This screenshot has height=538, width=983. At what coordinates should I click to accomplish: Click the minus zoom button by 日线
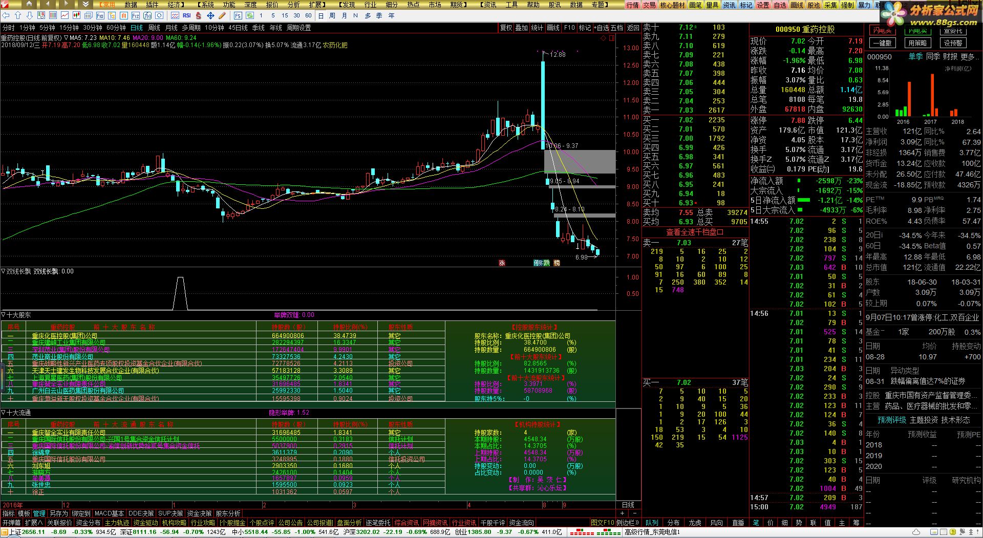point(634,513)
